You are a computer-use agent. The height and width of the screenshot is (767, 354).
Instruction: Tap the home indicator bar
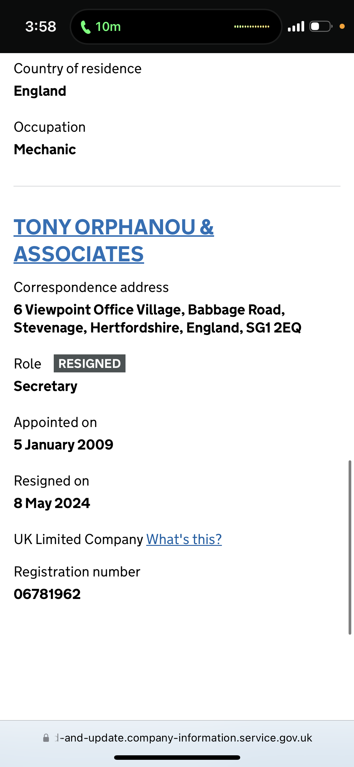pos(177,758)
